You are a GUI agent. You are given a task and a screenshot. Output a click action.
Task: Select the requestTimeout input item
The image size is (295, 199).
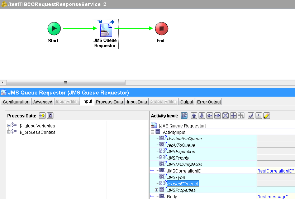pos(182,184)
